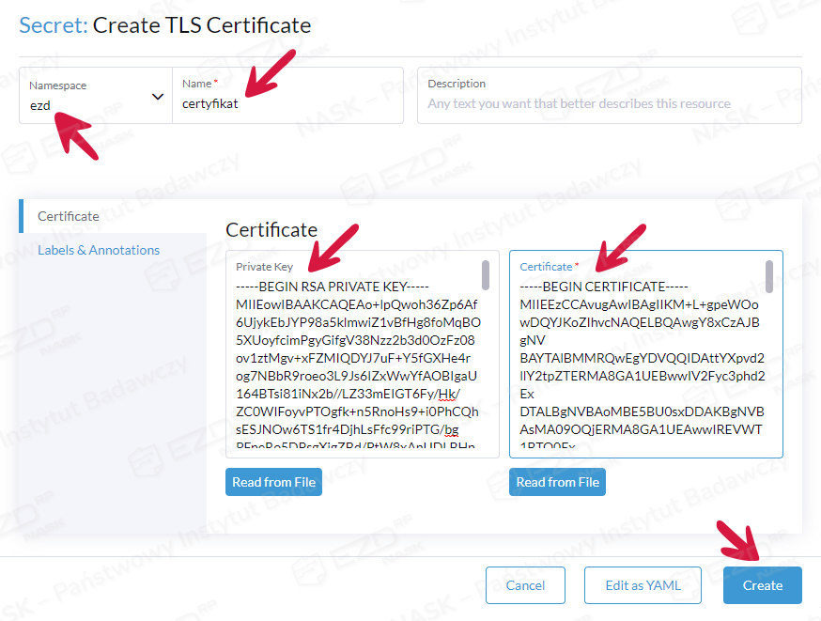The image size is (821, 621).
Task: Cancel the TLS certificate creation
Action: tap(525, 585)
